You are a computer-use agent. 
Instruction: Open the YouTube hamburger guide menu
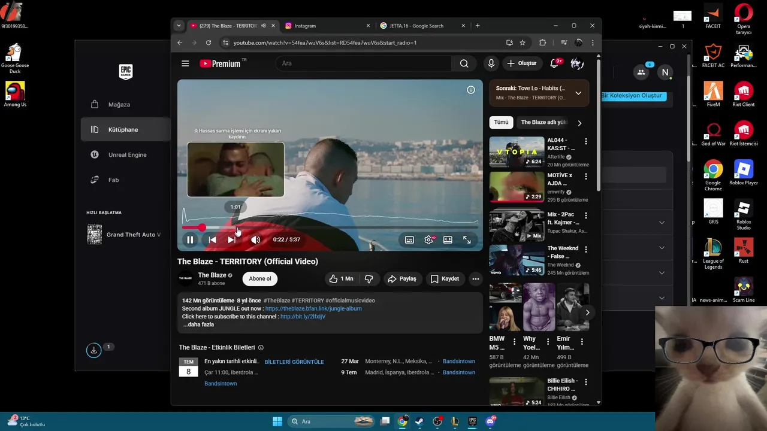click(185, 63)
